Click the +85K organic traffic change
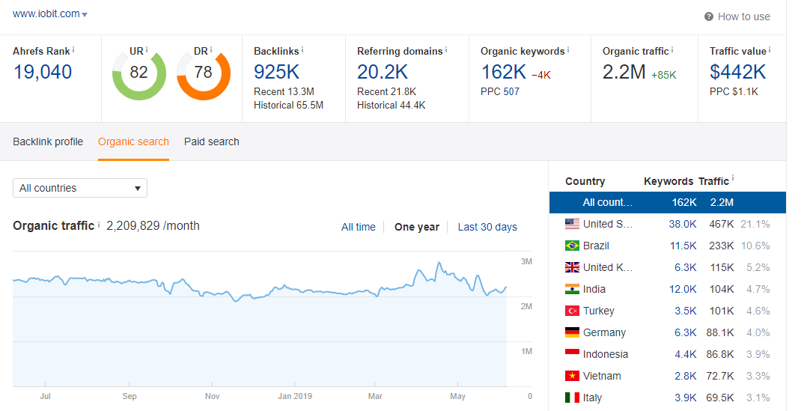Image resolution: width=801 pixels, height=411 pixels. coord(663,75)
